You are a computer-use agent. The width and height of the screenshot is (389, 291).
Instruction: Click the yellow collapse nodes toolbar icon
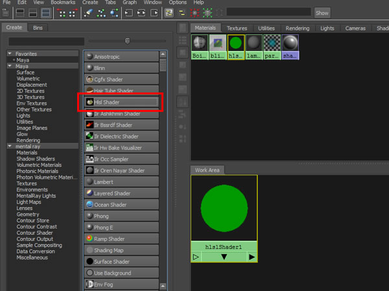(182, 13)
